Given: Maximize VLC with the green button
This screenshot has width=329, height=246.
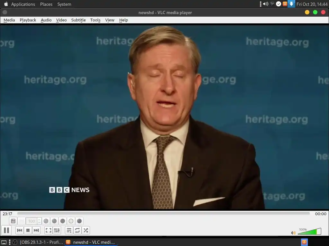Looking at the screenshot, I should pyautogui.click(x=315, y=12).
